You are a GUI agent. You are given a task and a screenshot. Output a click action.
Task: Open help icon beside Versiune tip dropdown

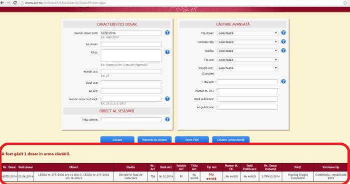[x=283, y=41]
